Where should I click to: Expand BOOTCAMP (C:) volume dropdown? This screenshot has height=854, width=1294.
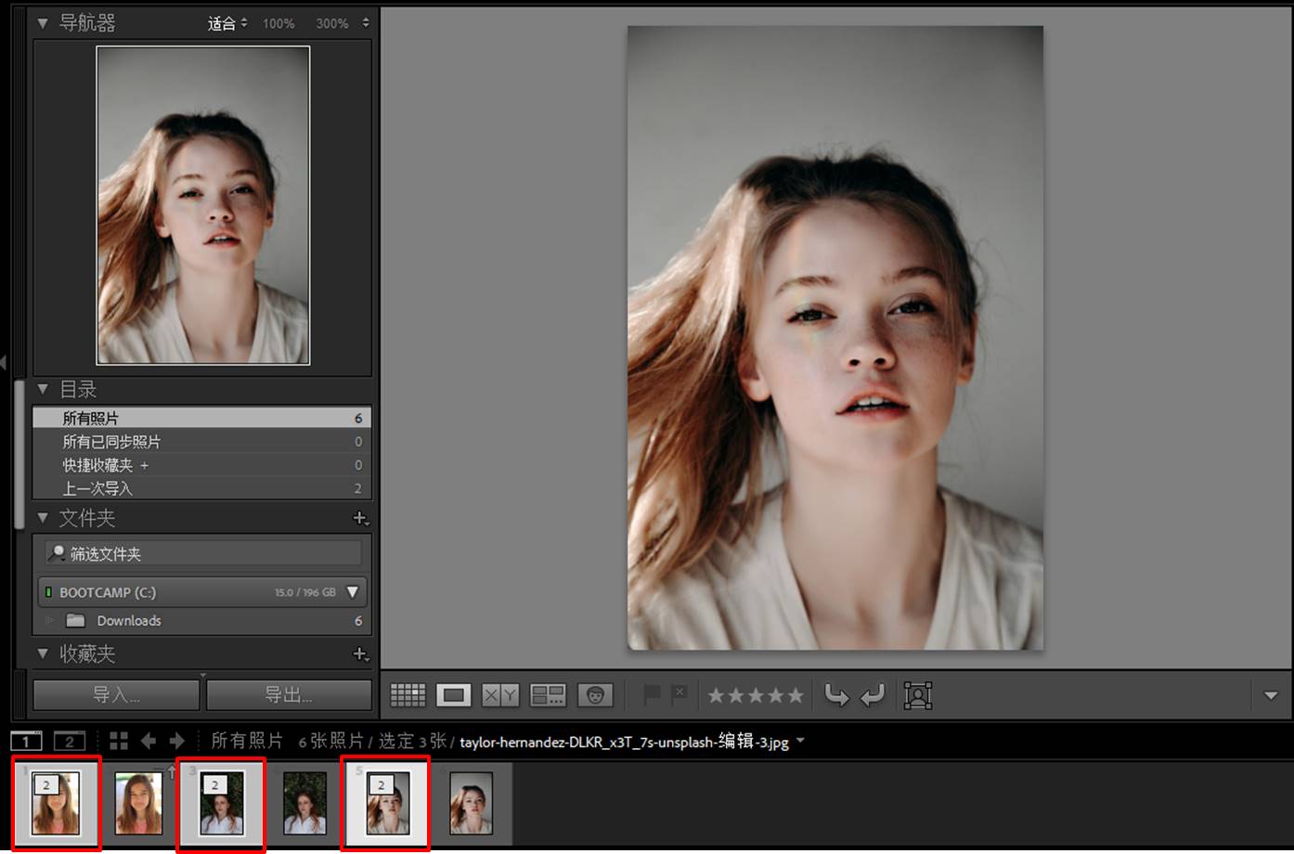(x=353, y=592)
